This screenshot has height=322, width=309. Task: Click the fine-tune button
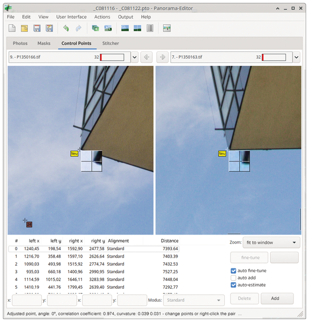(249, 258)
